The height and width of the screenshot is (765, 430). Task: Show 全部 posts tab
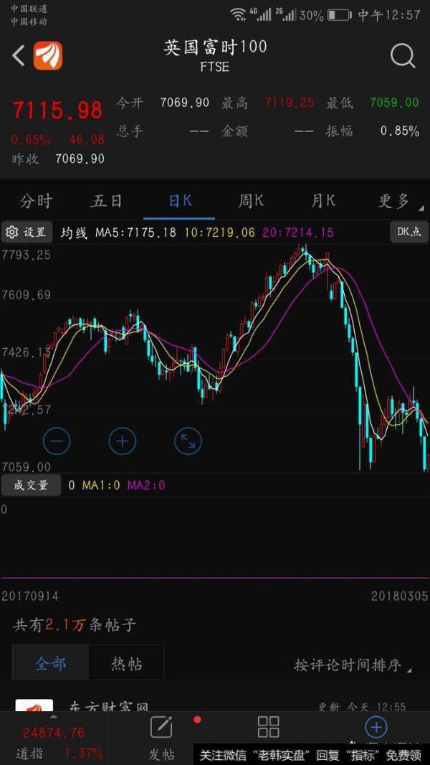(51, 664)
